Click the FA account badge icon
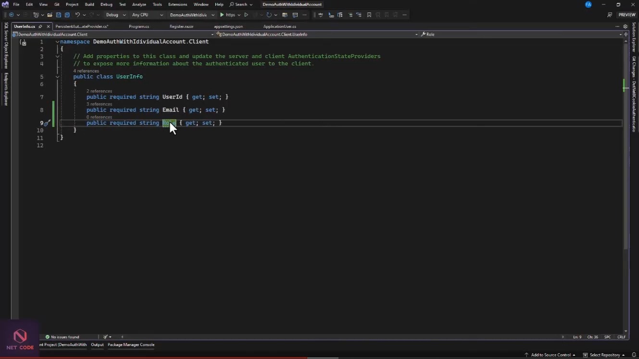The width and height of the screenshot is (639, 359). [x=588, y=4]
